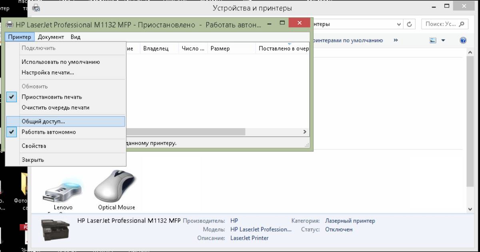Expand the toolbar overflow chevron »

click(396, 40)
